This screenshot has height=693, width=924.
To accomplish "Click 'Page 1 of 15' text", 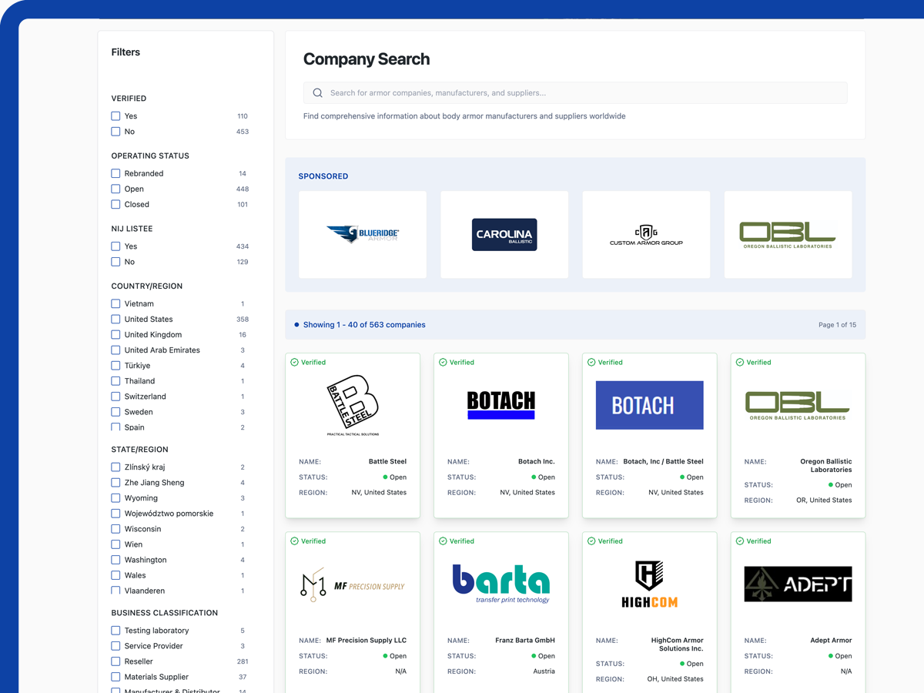I will tap(837, 325).
